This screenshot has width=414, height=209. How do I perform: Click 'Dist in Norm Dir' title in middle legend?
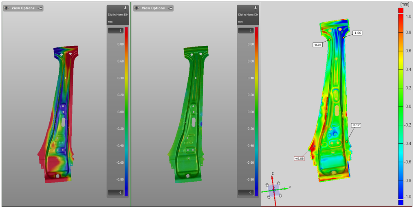pos(248,15)
